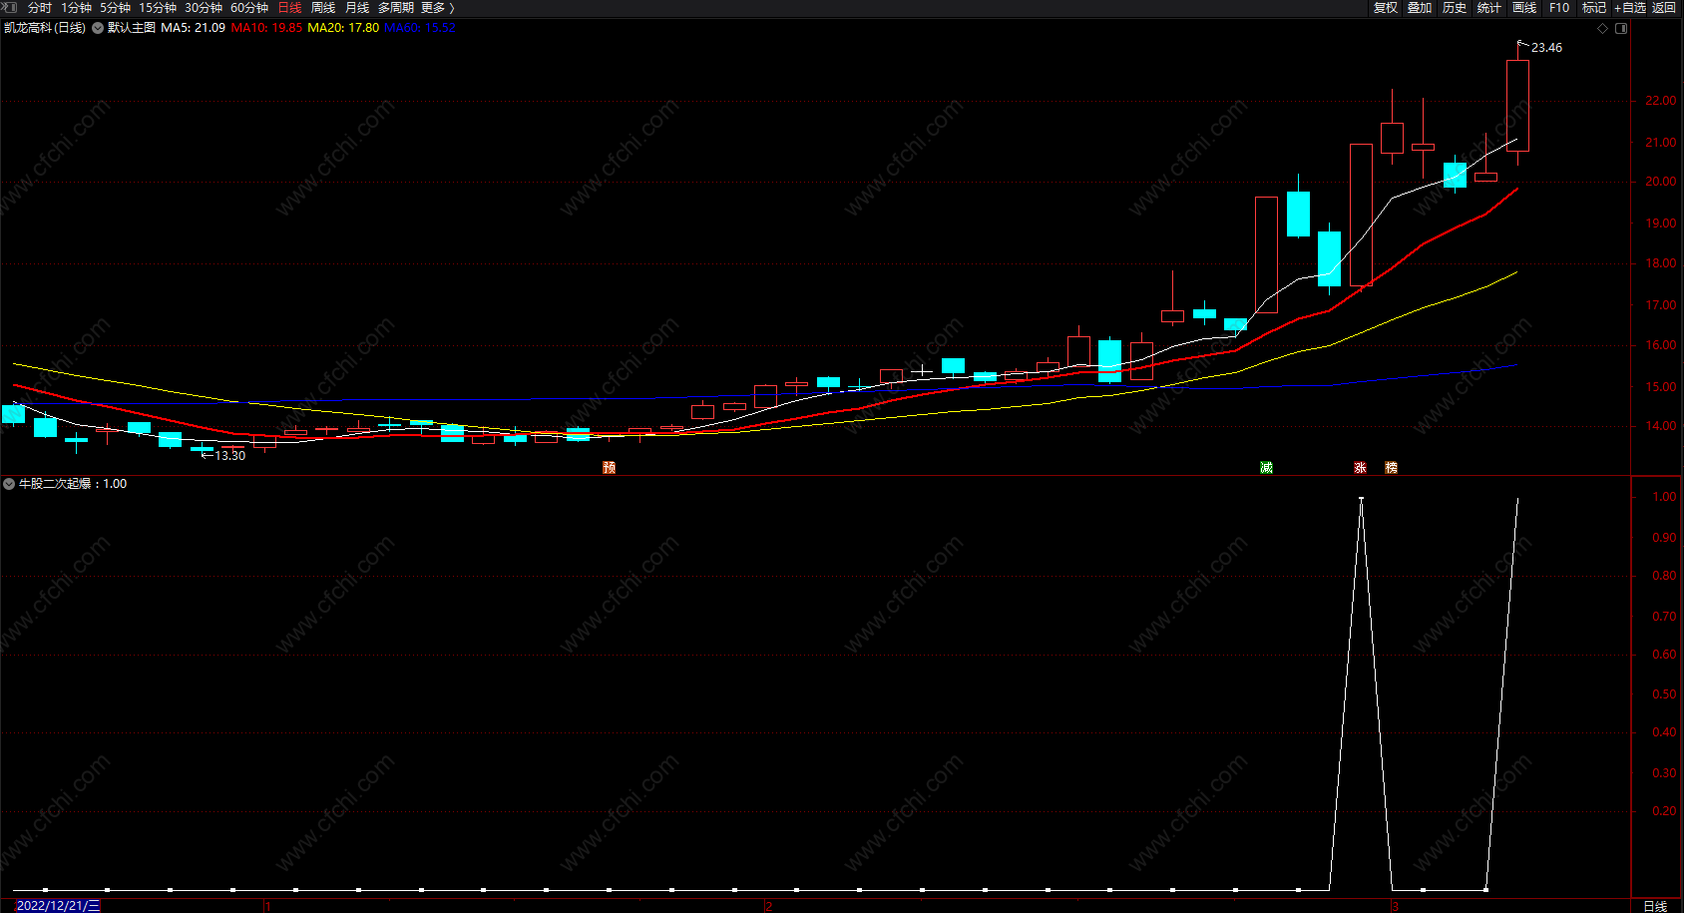Viewport: 1684px width, 913px height.
Task: Click the 22.00 price axis label
Action: point(1661,101)
